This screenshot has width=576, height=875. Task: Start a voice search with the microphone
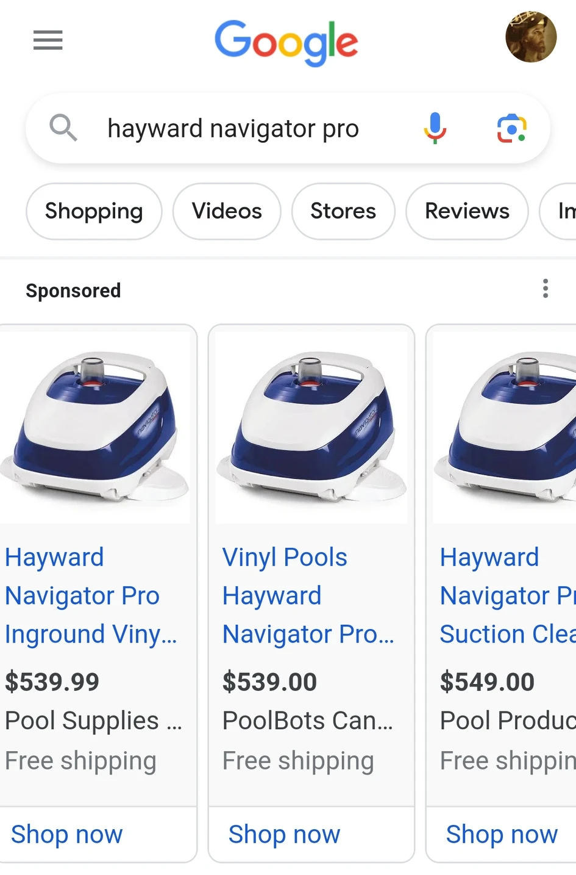pyautogui.click(x=434, y=128)
